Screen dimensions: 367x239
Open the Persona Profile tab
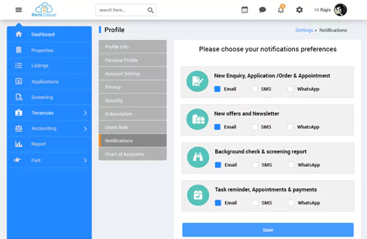(133, 60)
